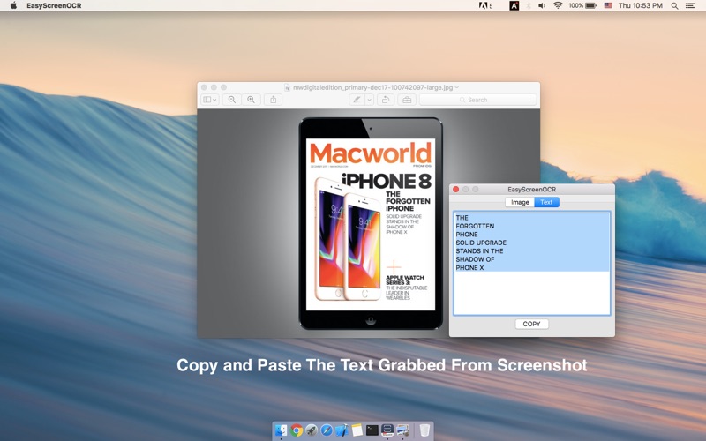The image size is (706, 441).
Task: Open the file title dropdown in Preview
Action: pos(457,87)
